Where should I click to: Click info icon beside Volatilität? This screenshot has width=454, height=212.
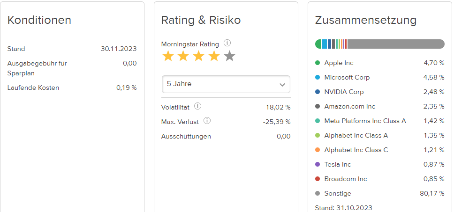point(197,107)
